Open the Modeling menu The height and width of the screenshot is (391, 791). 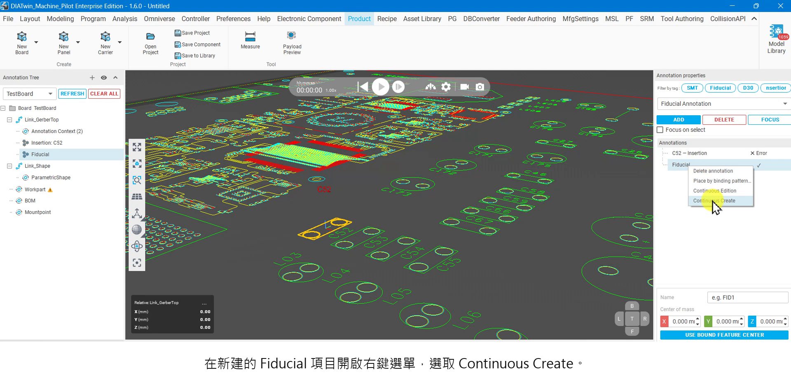(60, 19)
